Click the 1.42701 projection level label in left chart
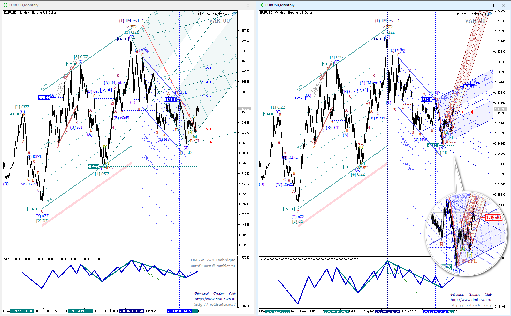The image size is (511, 316). click(207, 68)
